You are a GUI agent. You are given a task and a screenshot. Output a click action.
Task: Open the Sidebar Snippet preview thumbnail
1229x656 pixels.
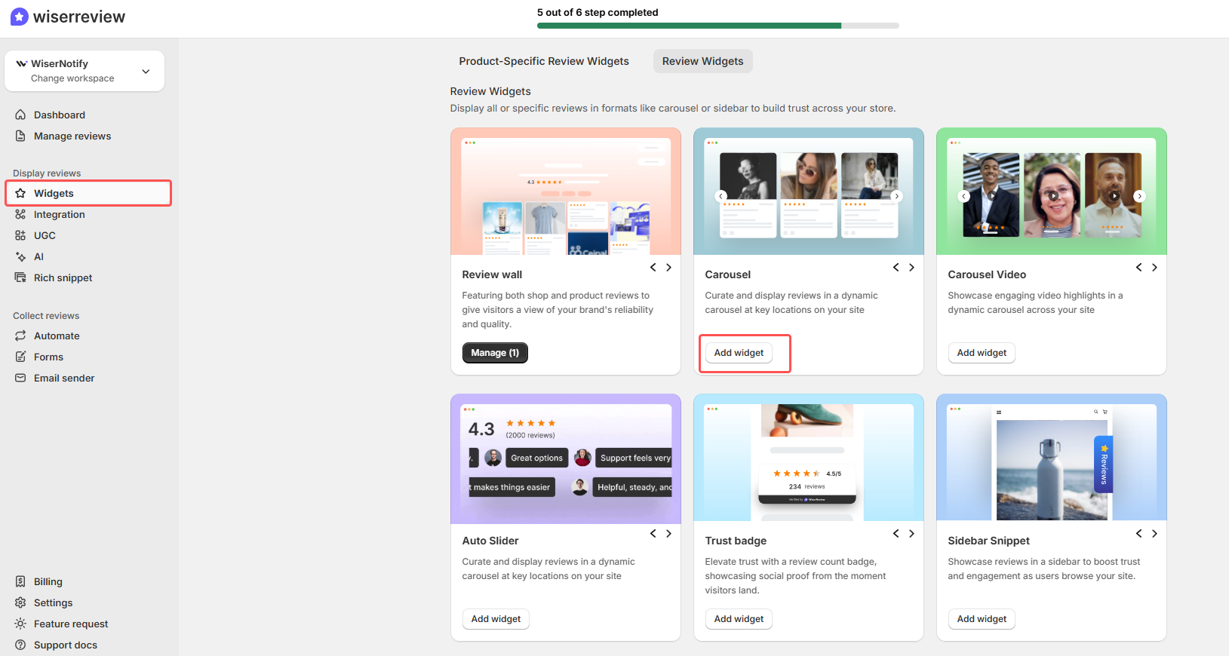point(1052,458)
